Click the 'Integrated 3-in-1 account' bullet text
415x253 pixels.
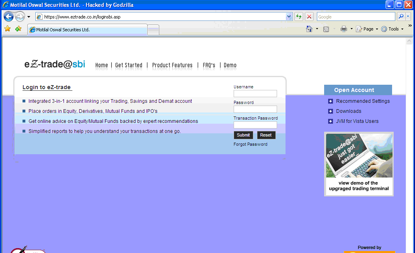point(110,101)
